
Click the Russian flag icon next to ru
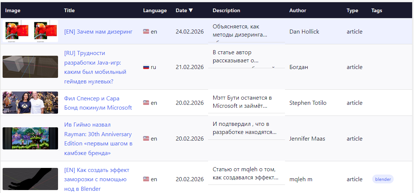[146, 67]
